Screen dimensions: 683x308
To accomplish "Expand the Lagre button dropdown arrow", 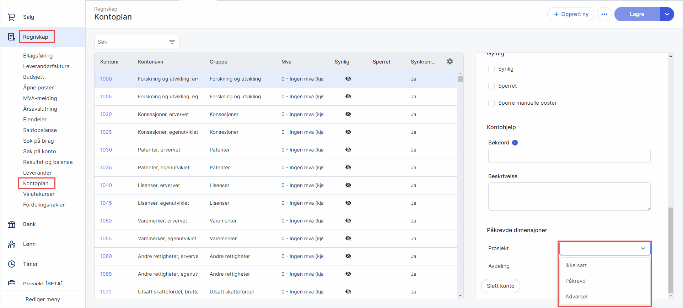I will point(667,14).
